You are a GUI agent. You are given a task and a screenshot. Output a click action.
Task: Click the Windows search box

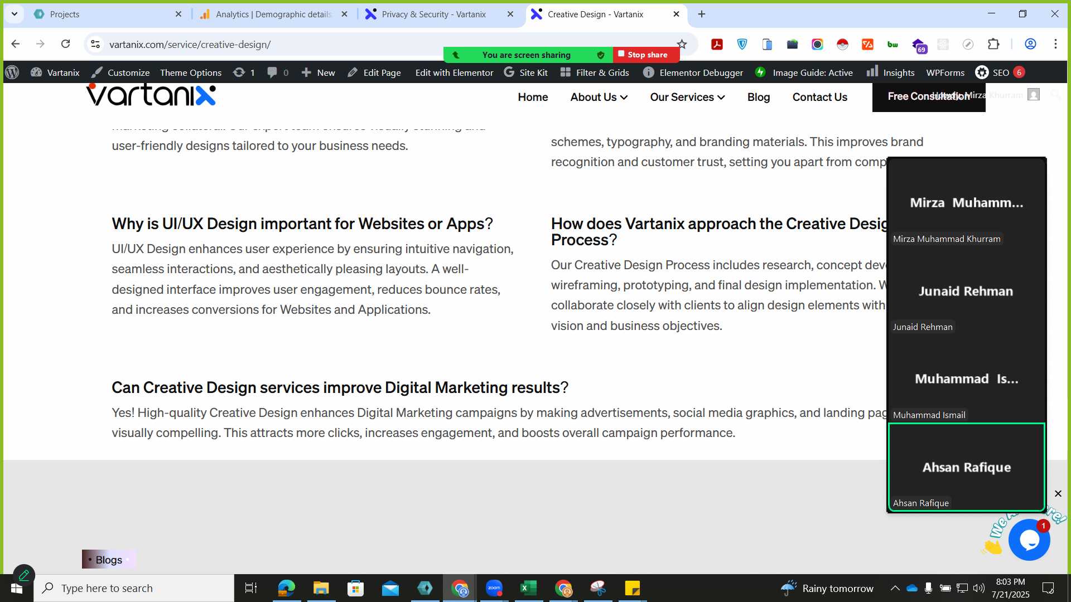click(x=134, y=589)
